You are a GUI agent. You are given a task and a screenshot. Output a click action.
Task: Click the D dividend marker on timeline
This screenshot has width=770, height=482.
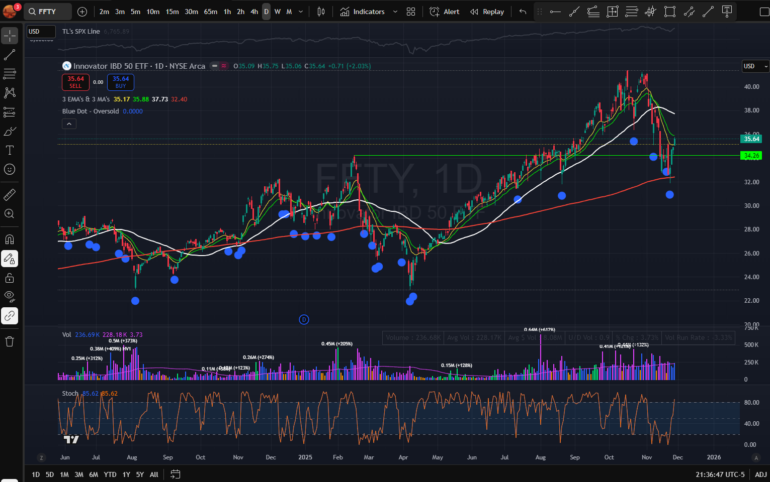pyautogui.click(x=304, y=319)
